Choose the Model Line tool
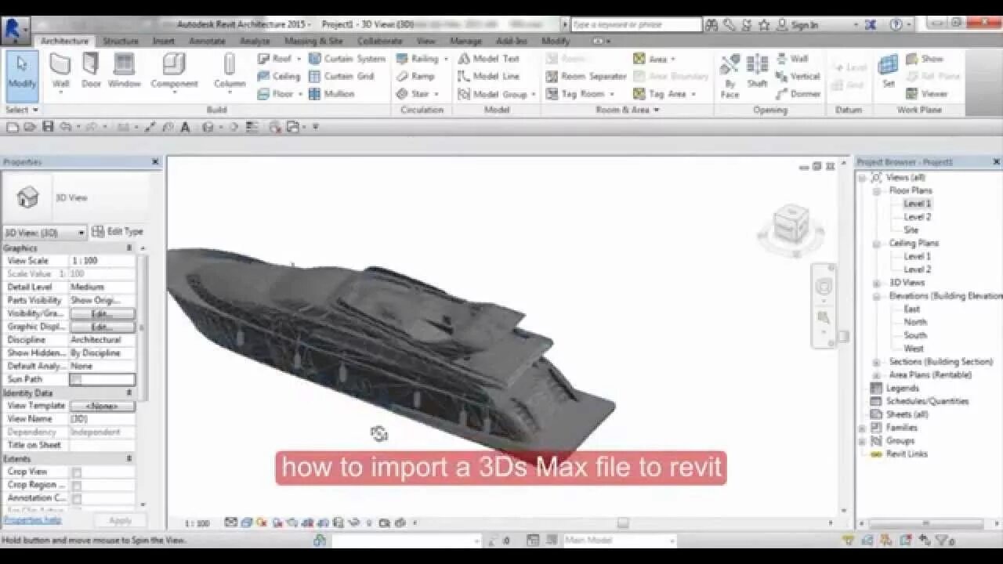Screen dimensions: 1003x564 click(x=489, y=76)
